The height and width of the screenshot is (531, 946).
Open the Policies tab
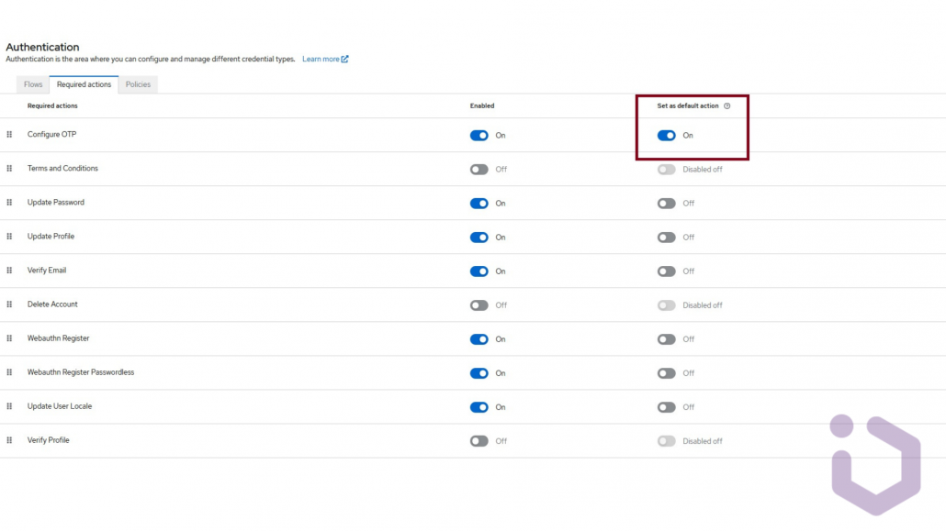[138, 84]
